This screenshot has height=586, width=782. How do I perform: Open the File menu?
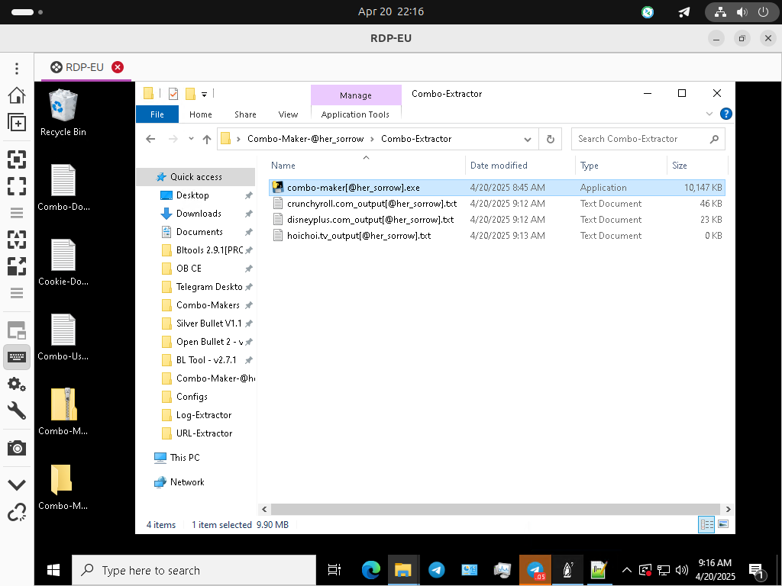pyautogui.click(x=157, y=114)
